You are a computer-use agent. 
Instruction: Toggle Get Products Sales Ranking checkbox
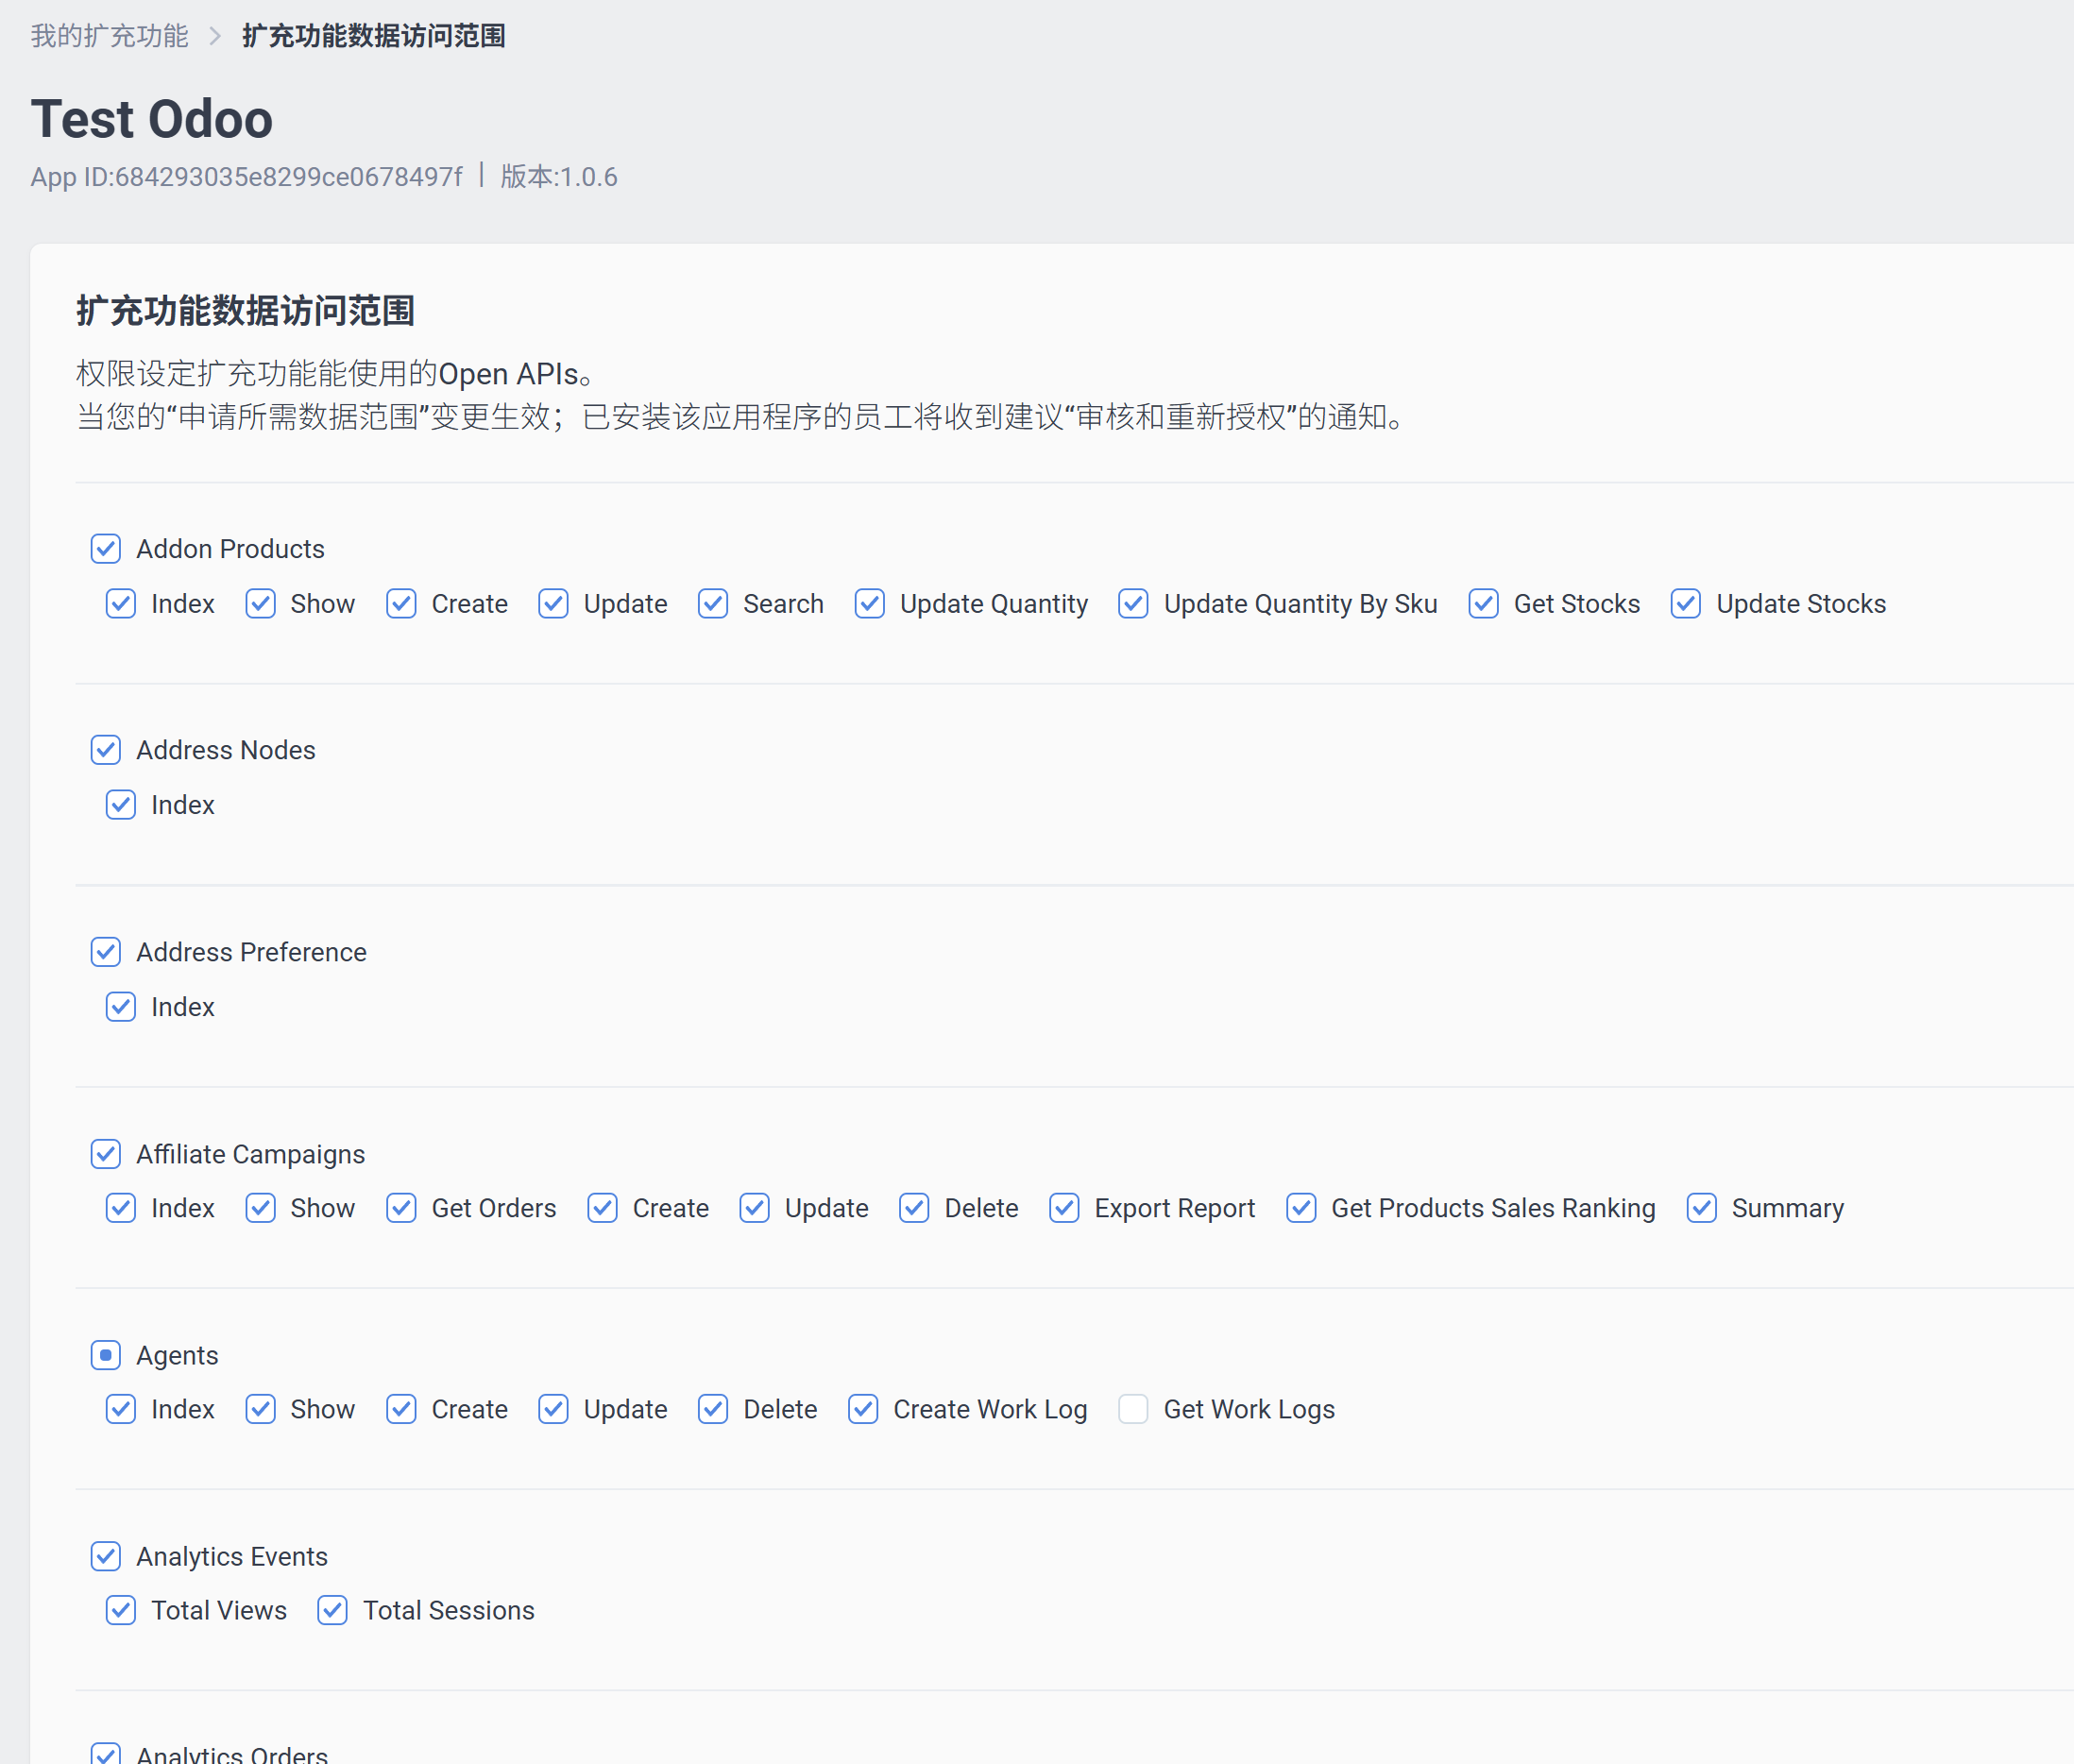[x=1301, y=1208]
